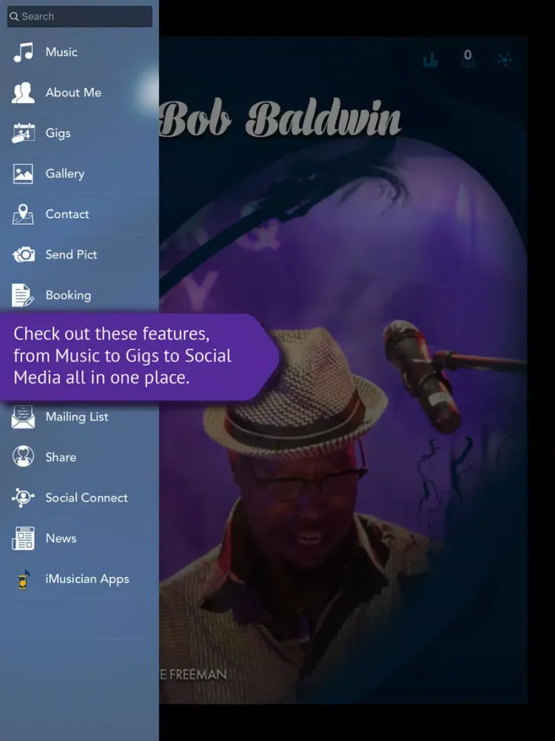
Task: Select Send Pict menu entry
Action: [x=79, y=255]
